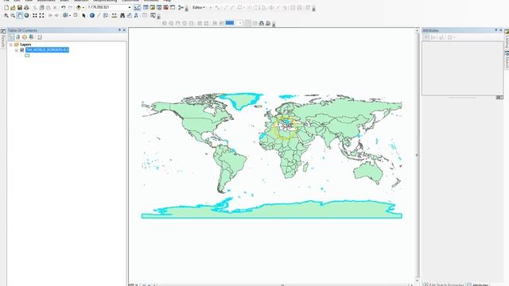
Task: Save the current map document
Action: (x=19, y=7)
